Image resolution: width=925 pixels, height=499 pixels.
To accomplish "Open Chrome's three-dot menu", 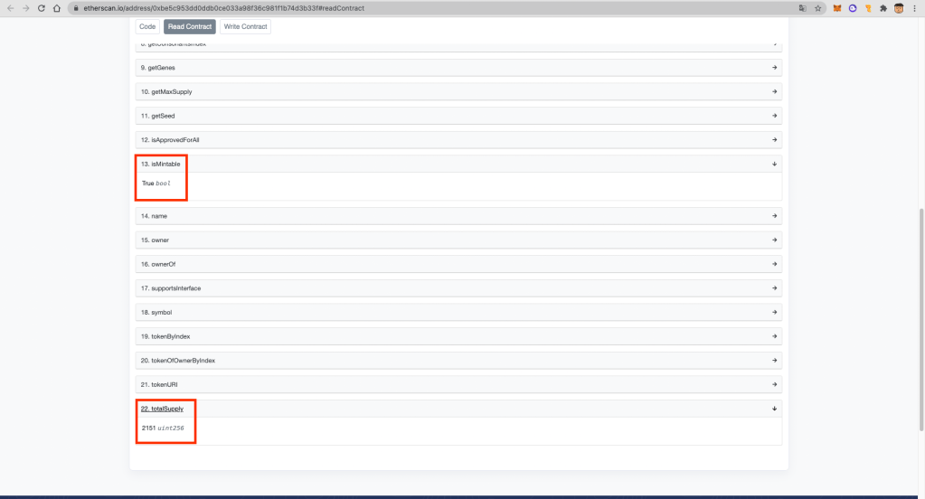I will [x=915, y=8].
